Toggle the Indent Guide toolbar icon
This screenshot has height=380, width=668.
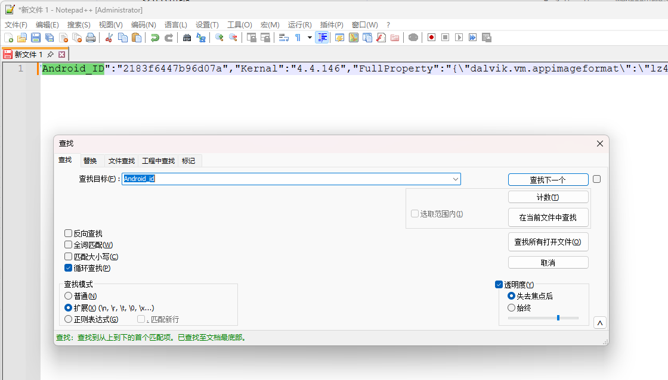click(322, 38)
